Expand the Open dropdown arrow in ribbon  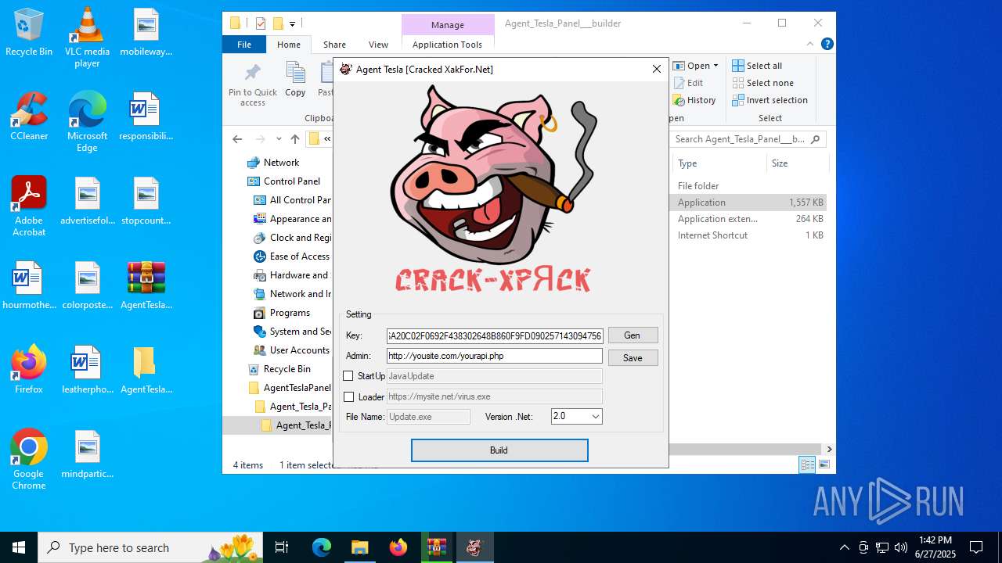[x=715, y=66]
